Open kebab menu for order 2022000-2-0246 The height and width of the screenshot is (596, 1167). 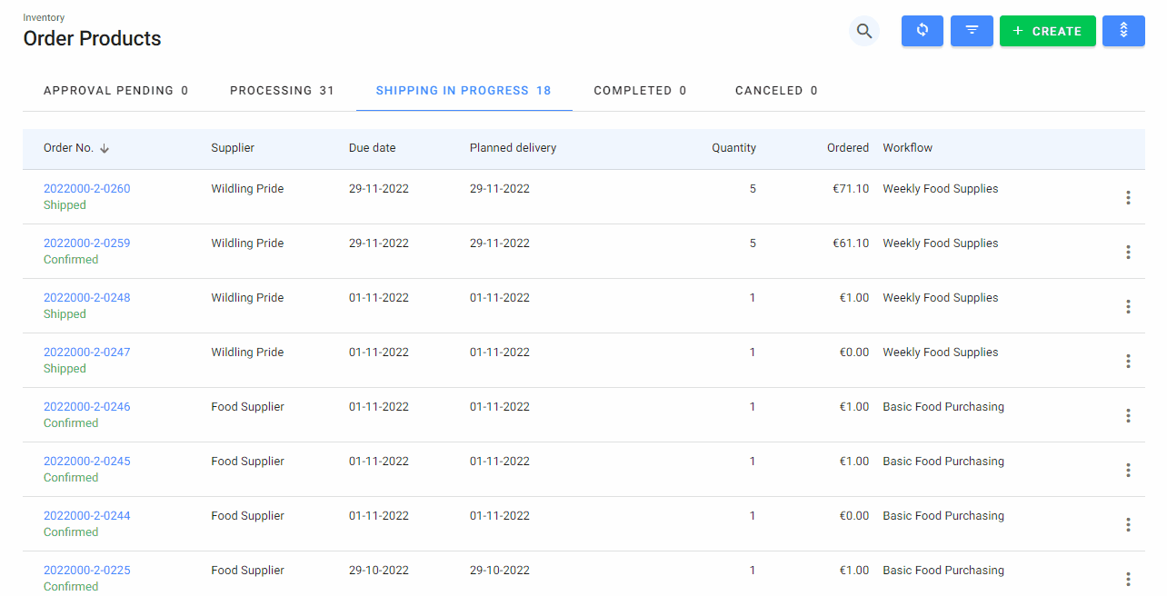pos(1128,415)
